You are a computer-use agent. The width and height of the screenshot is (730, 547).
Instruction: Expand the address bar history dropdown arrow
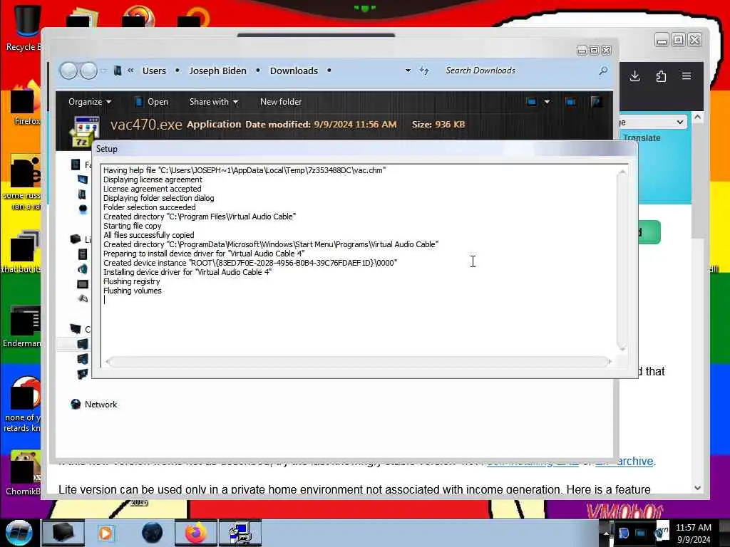coord(408,71)
